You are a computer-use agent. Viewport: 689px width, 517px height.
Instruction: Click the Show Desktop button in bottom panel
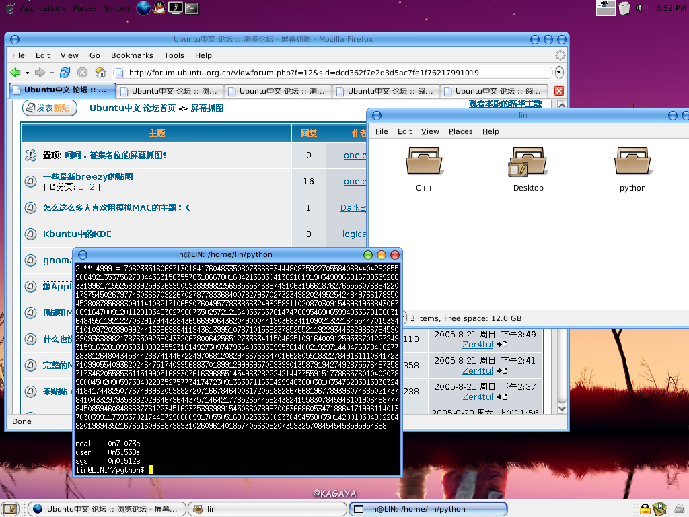(10, 509)
